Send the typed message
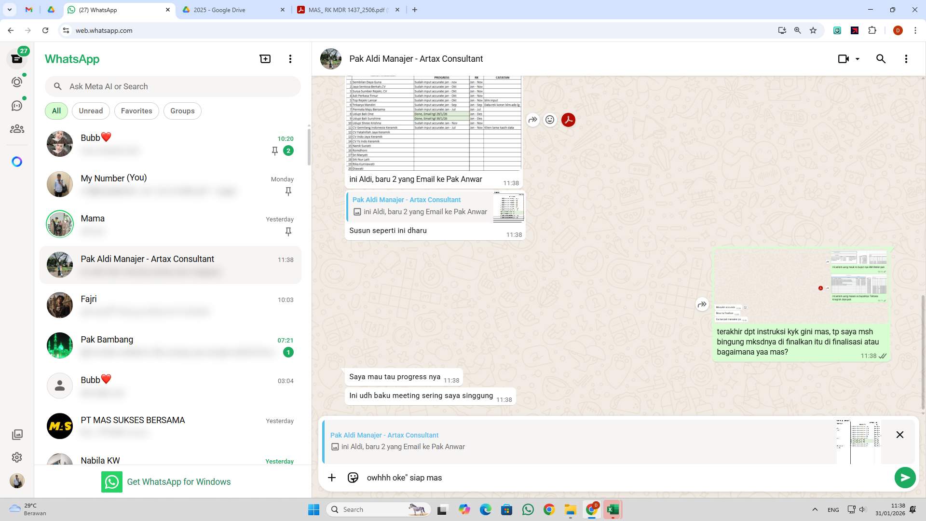This screenshot has width=926, height=521. pos(905,478)
